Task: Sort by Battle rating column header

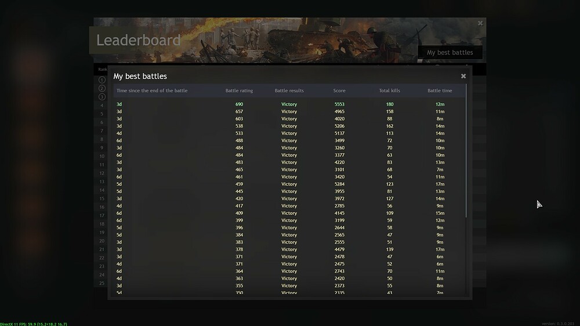Action: pos(239,90)
